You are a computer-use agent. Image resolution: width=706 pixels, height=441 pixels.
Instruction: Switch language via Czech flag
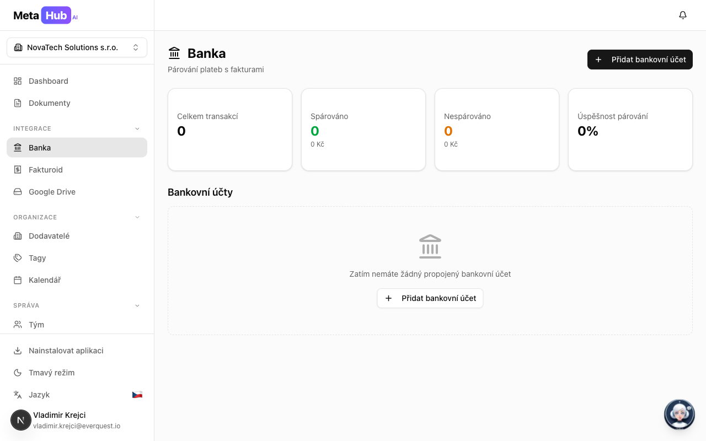point(137,395)
